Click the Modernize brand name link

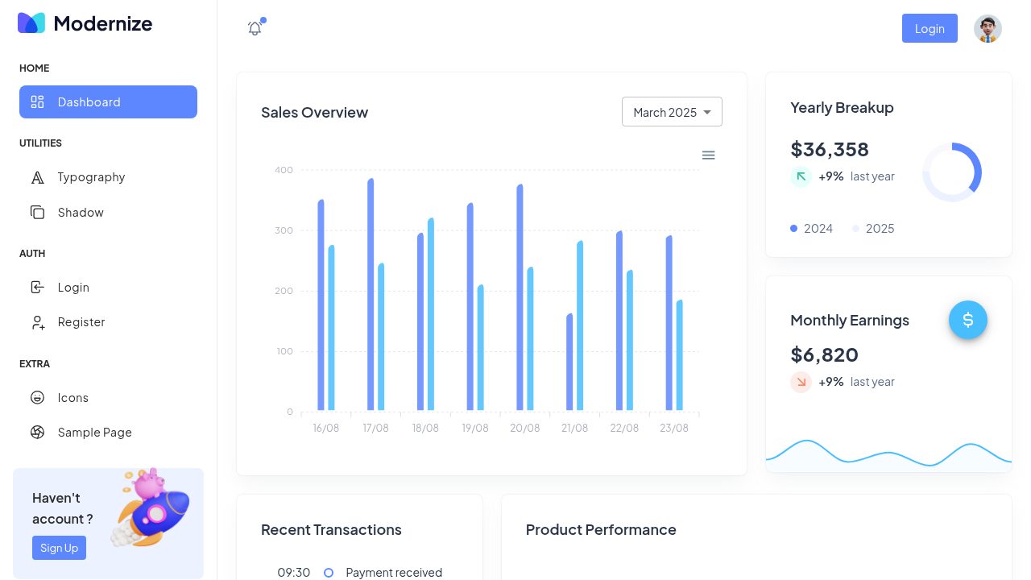[103, 23]
